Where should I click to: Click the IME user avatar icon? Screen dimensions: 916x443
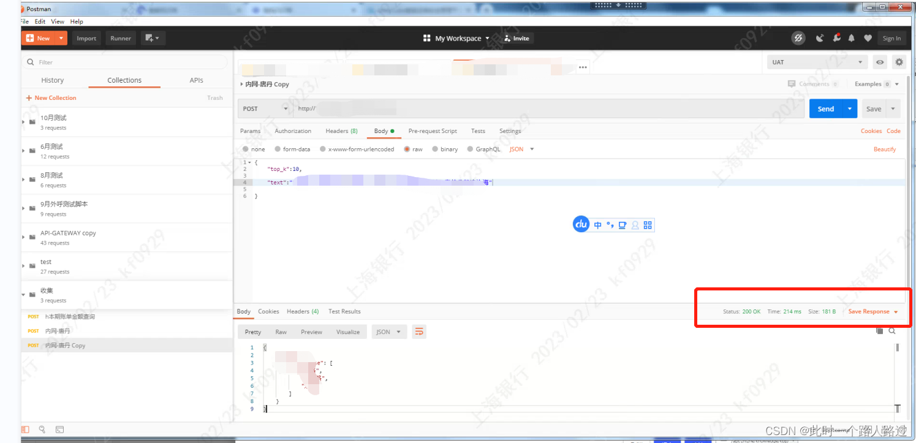[x=635, y=225]
